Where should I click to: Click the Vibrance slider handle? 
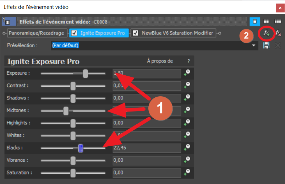click(73, 161)
